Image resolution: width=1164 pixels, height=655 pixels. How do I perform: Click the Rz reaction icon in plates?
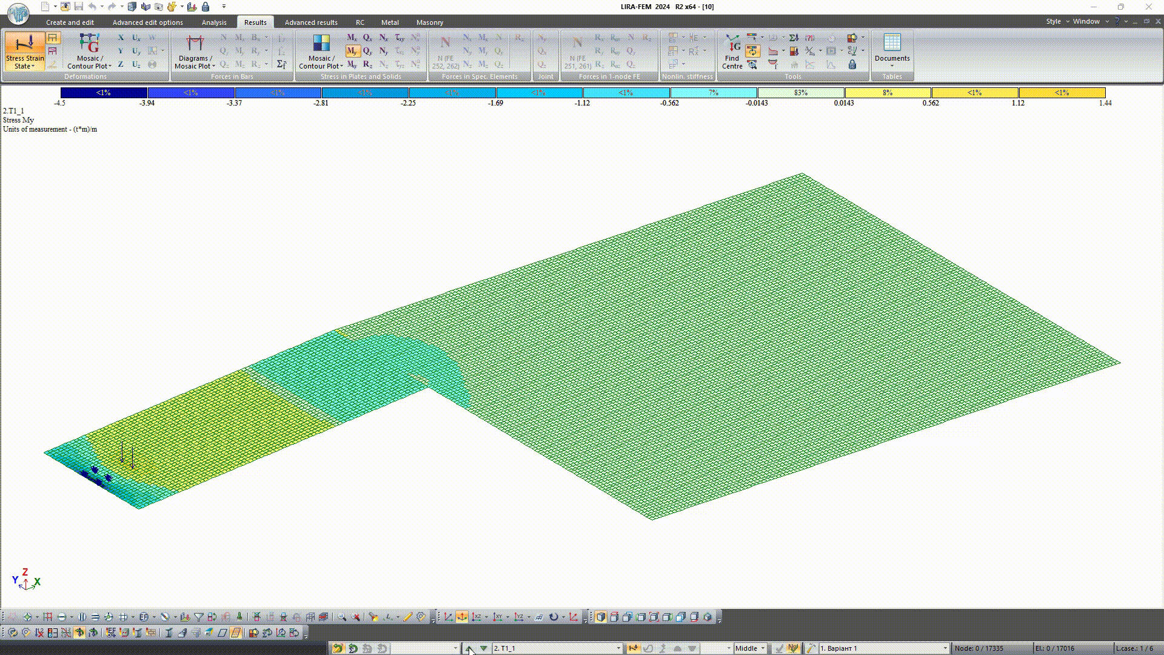[x=367, y=64]
